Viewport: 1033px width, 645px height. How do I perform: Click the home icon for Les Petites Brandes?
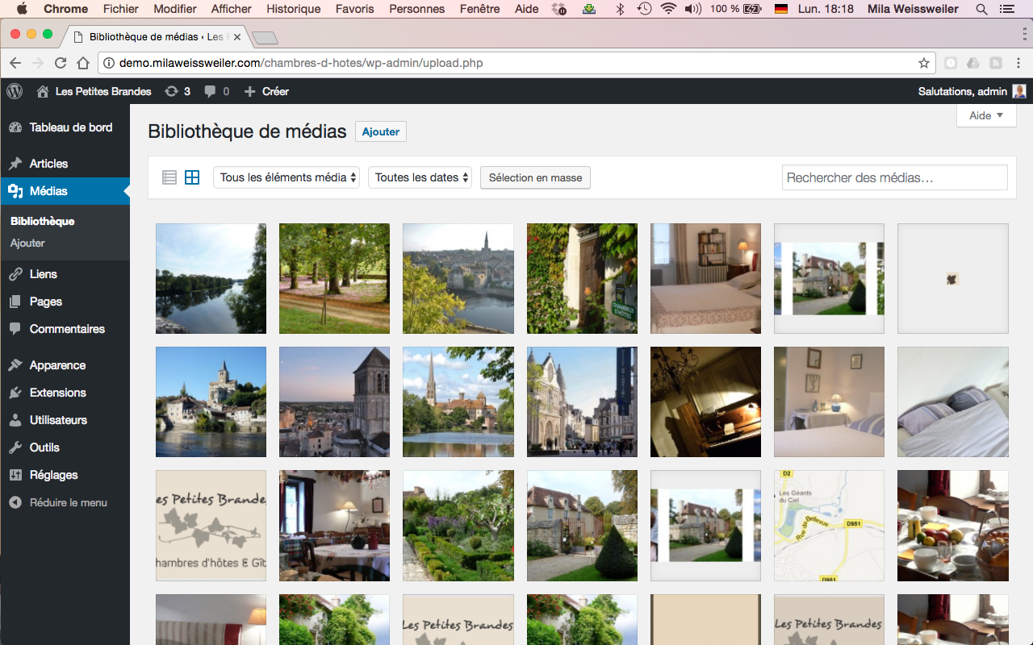43,91
